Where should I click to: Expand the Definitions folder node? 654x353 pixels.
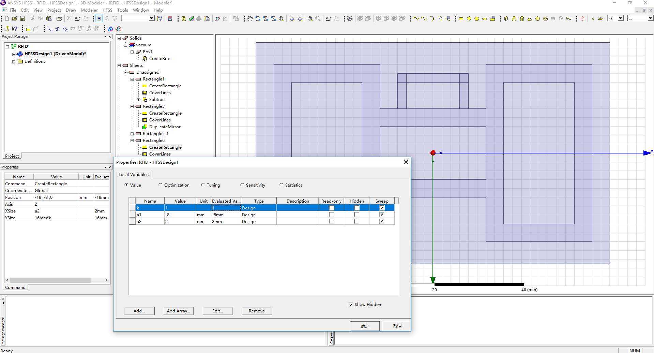point(14,61)
